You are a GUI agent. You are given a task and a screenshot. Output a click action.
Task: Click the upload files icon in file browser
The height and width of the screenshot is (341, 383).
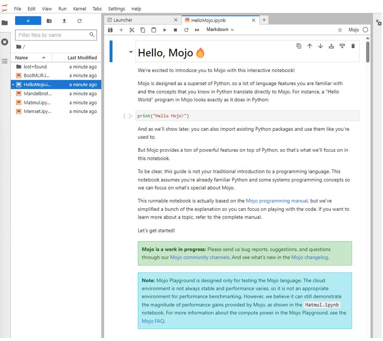tap(64, 21)
